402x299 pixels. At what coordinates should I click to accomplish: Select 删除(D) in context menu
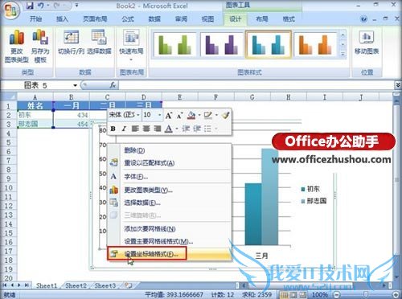(x=170, y=150)
